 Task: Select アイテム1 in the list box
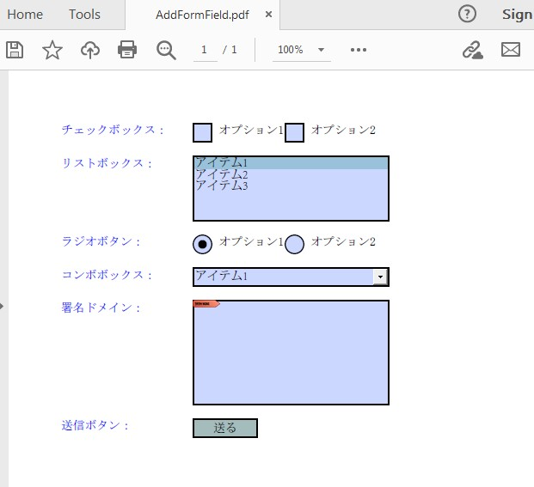coord(291,163)
